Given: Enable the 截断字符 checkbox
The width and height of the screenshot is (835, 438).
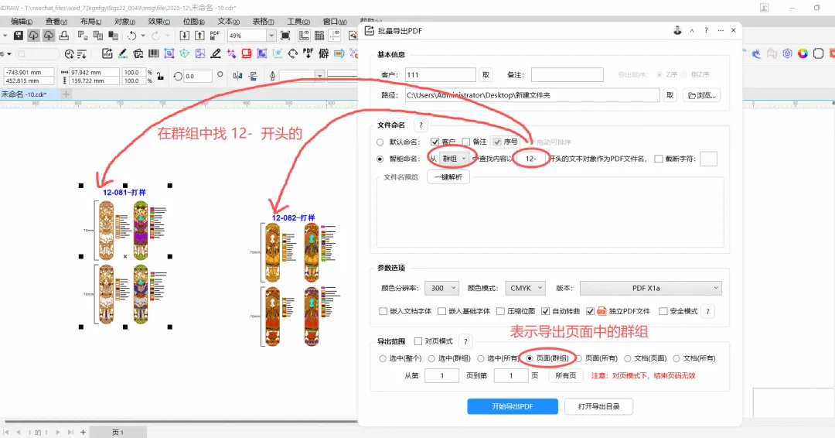Looking at the screenshot, I should point(659,159).
